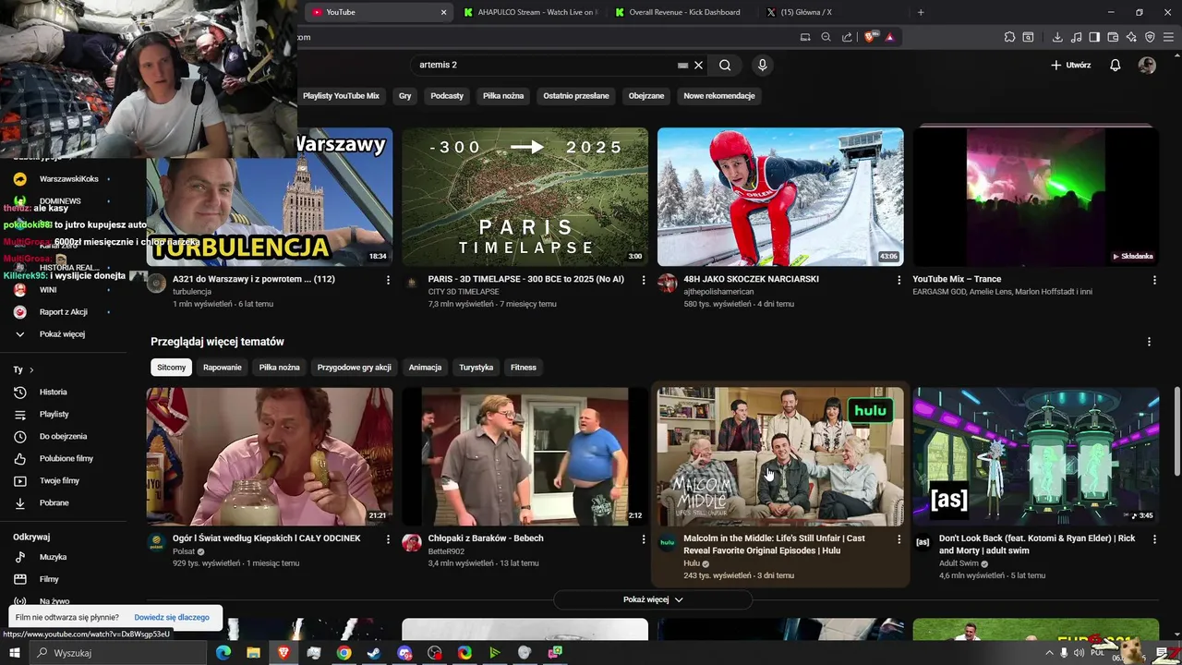The width and height of the screenshot is (1182, 665).
Task: Click the Windows taskbar Wyszukaj search box
Action: click(x=117, y=653)
